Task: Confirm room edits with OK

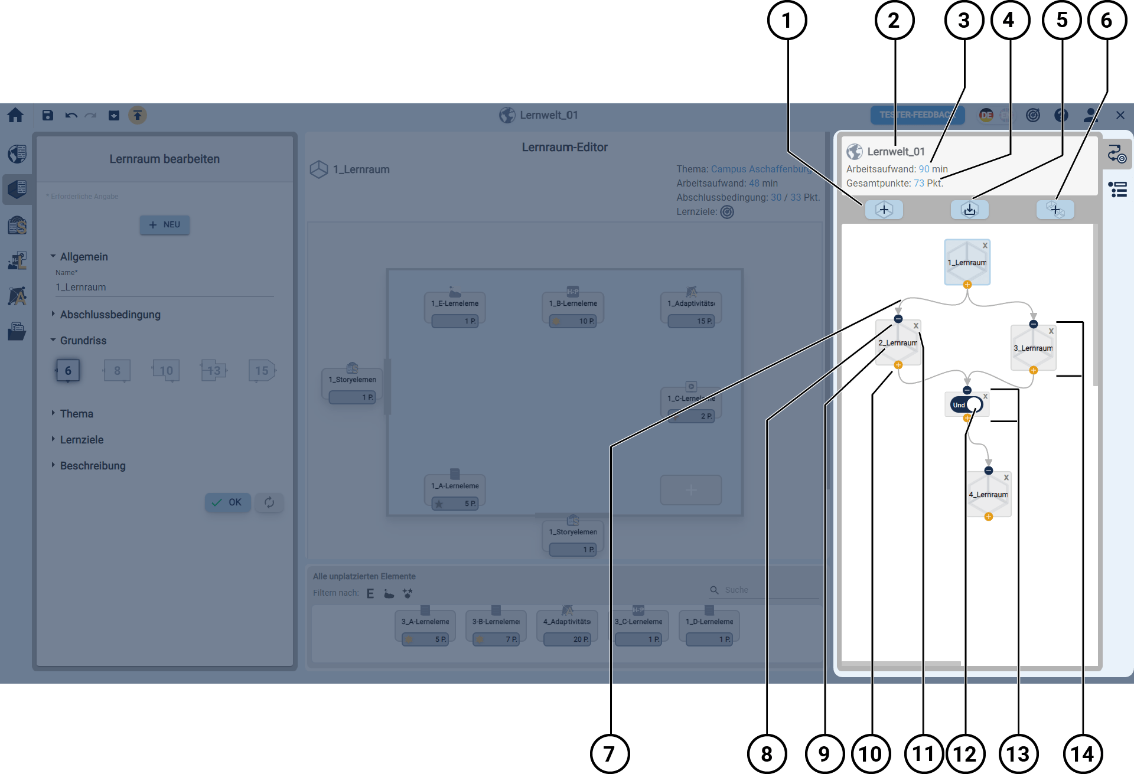Action: pyautogui.click(x=227, y=502)
